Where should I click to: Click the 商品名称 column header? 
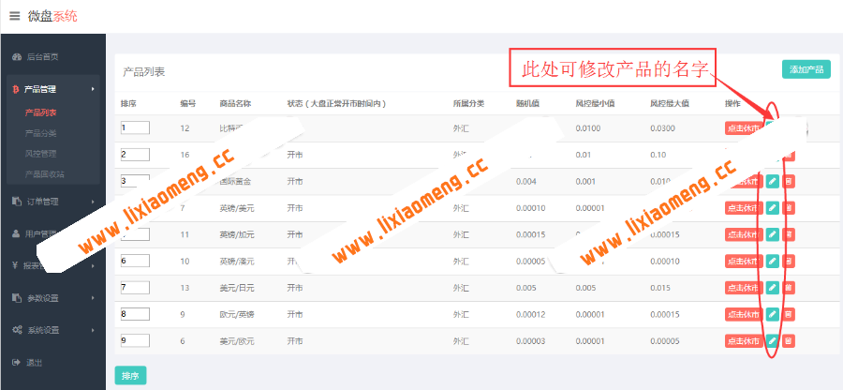[235, 103]
